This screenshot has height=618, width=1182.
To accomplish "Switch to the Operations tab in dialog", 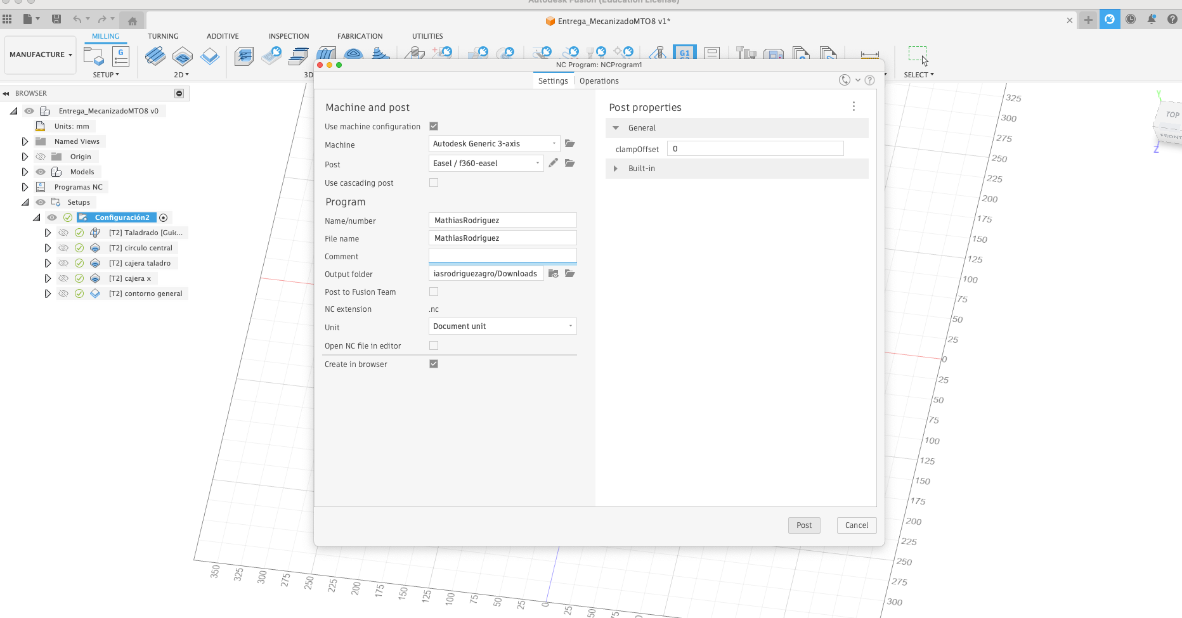I will (x=599, y=81).
